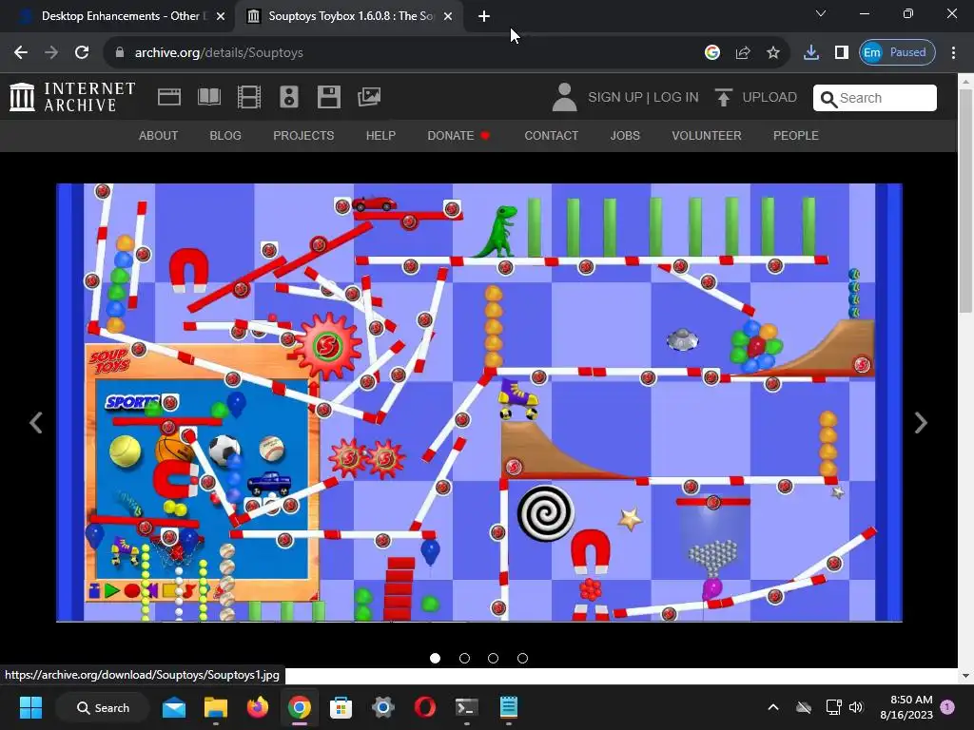Open the ABOUT menu item
The image size is (974, 730).
tap(159, 135)
